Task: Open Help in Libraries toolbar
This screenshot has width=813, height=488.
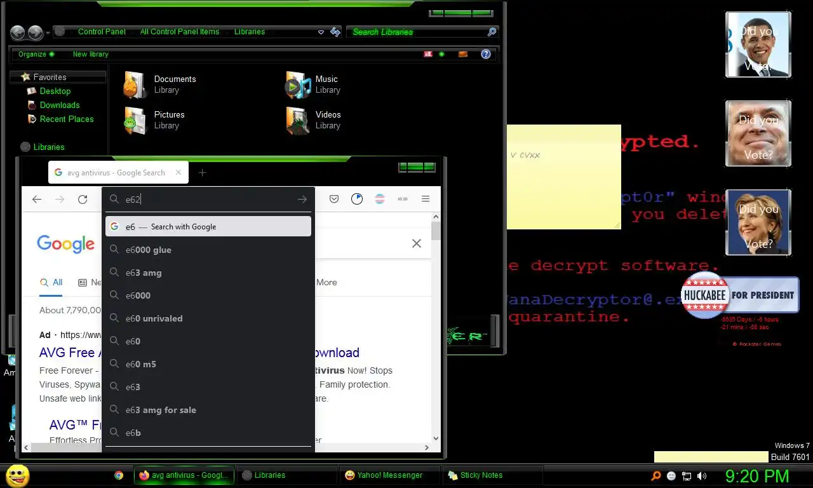Action: click(486, 54)
